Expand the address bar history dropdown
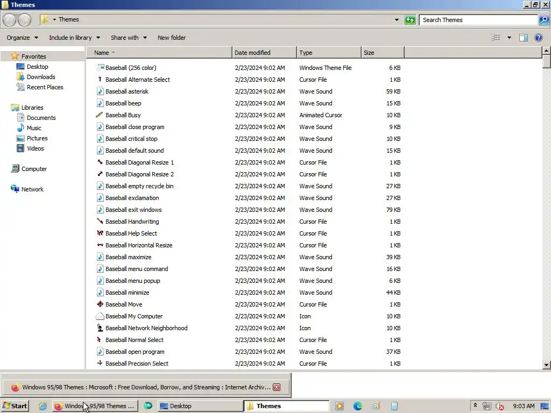Viewport: 551px width, 413px height. pos(397,20)
